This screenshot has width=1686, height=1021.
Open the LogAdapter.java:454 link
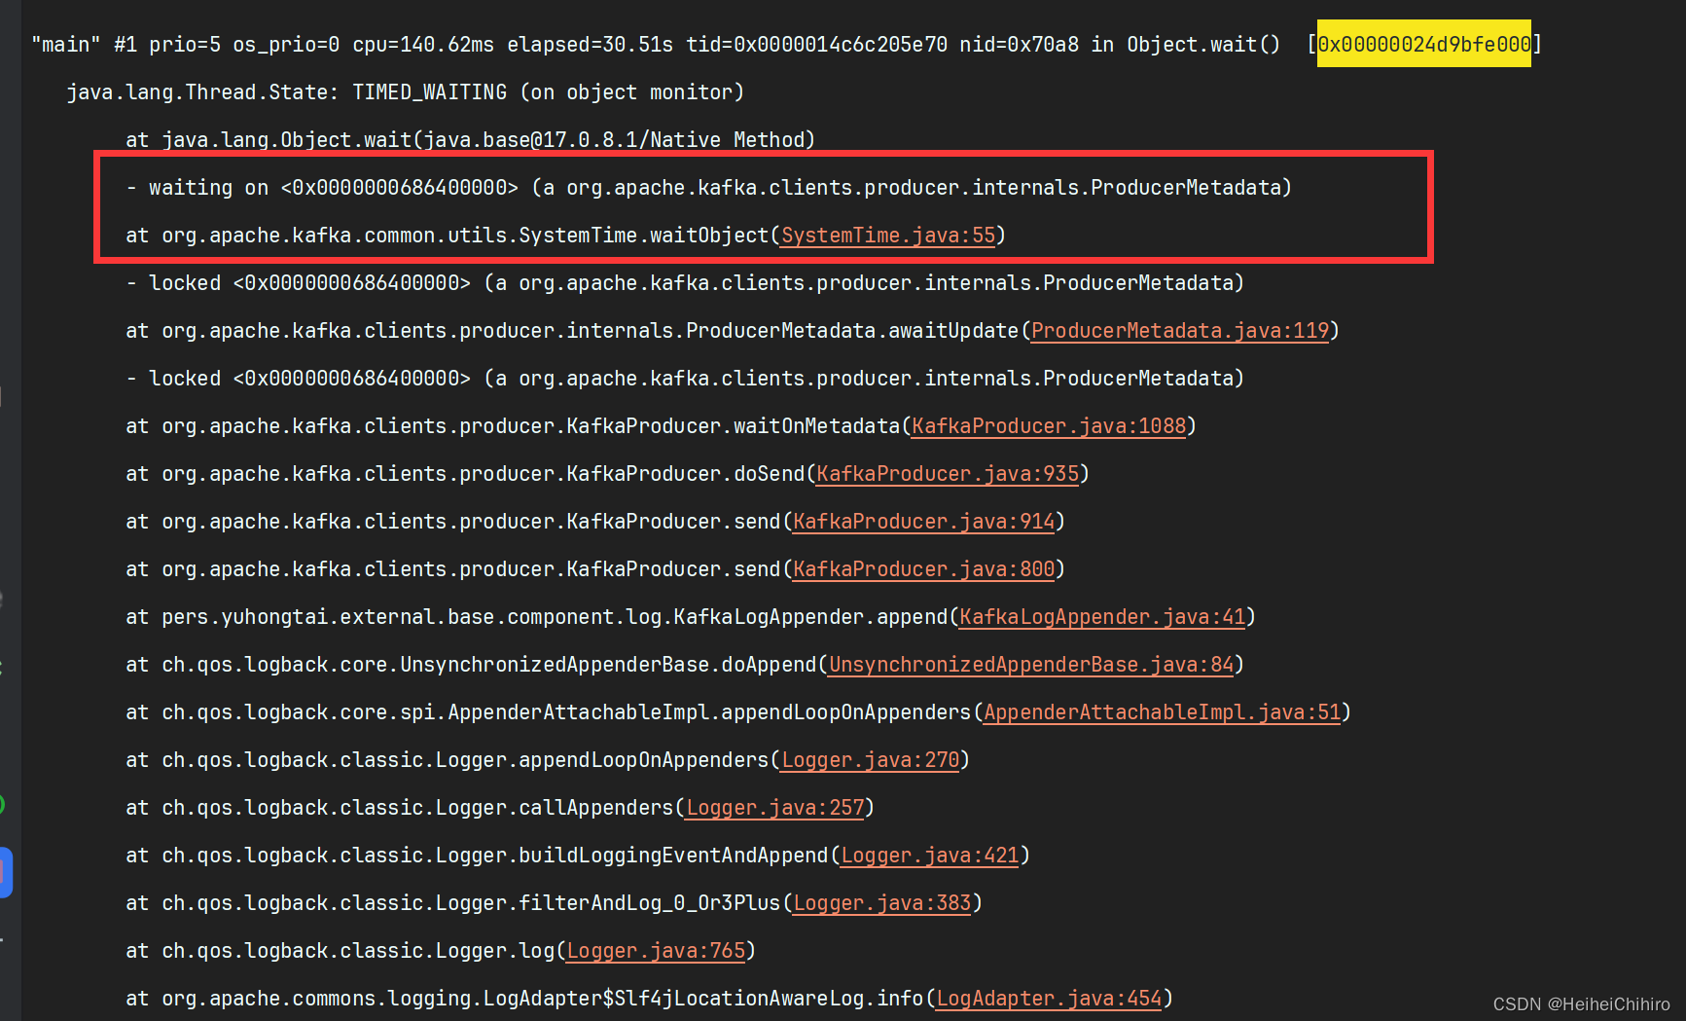coord(1049,999)
